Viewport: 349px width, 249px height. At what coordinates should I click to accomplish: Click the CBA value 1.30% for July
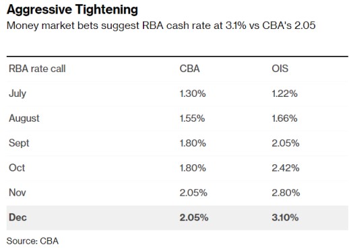click(193, 94)
